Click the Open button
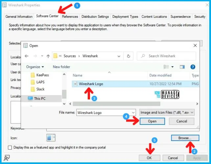 tap(152, 121)
